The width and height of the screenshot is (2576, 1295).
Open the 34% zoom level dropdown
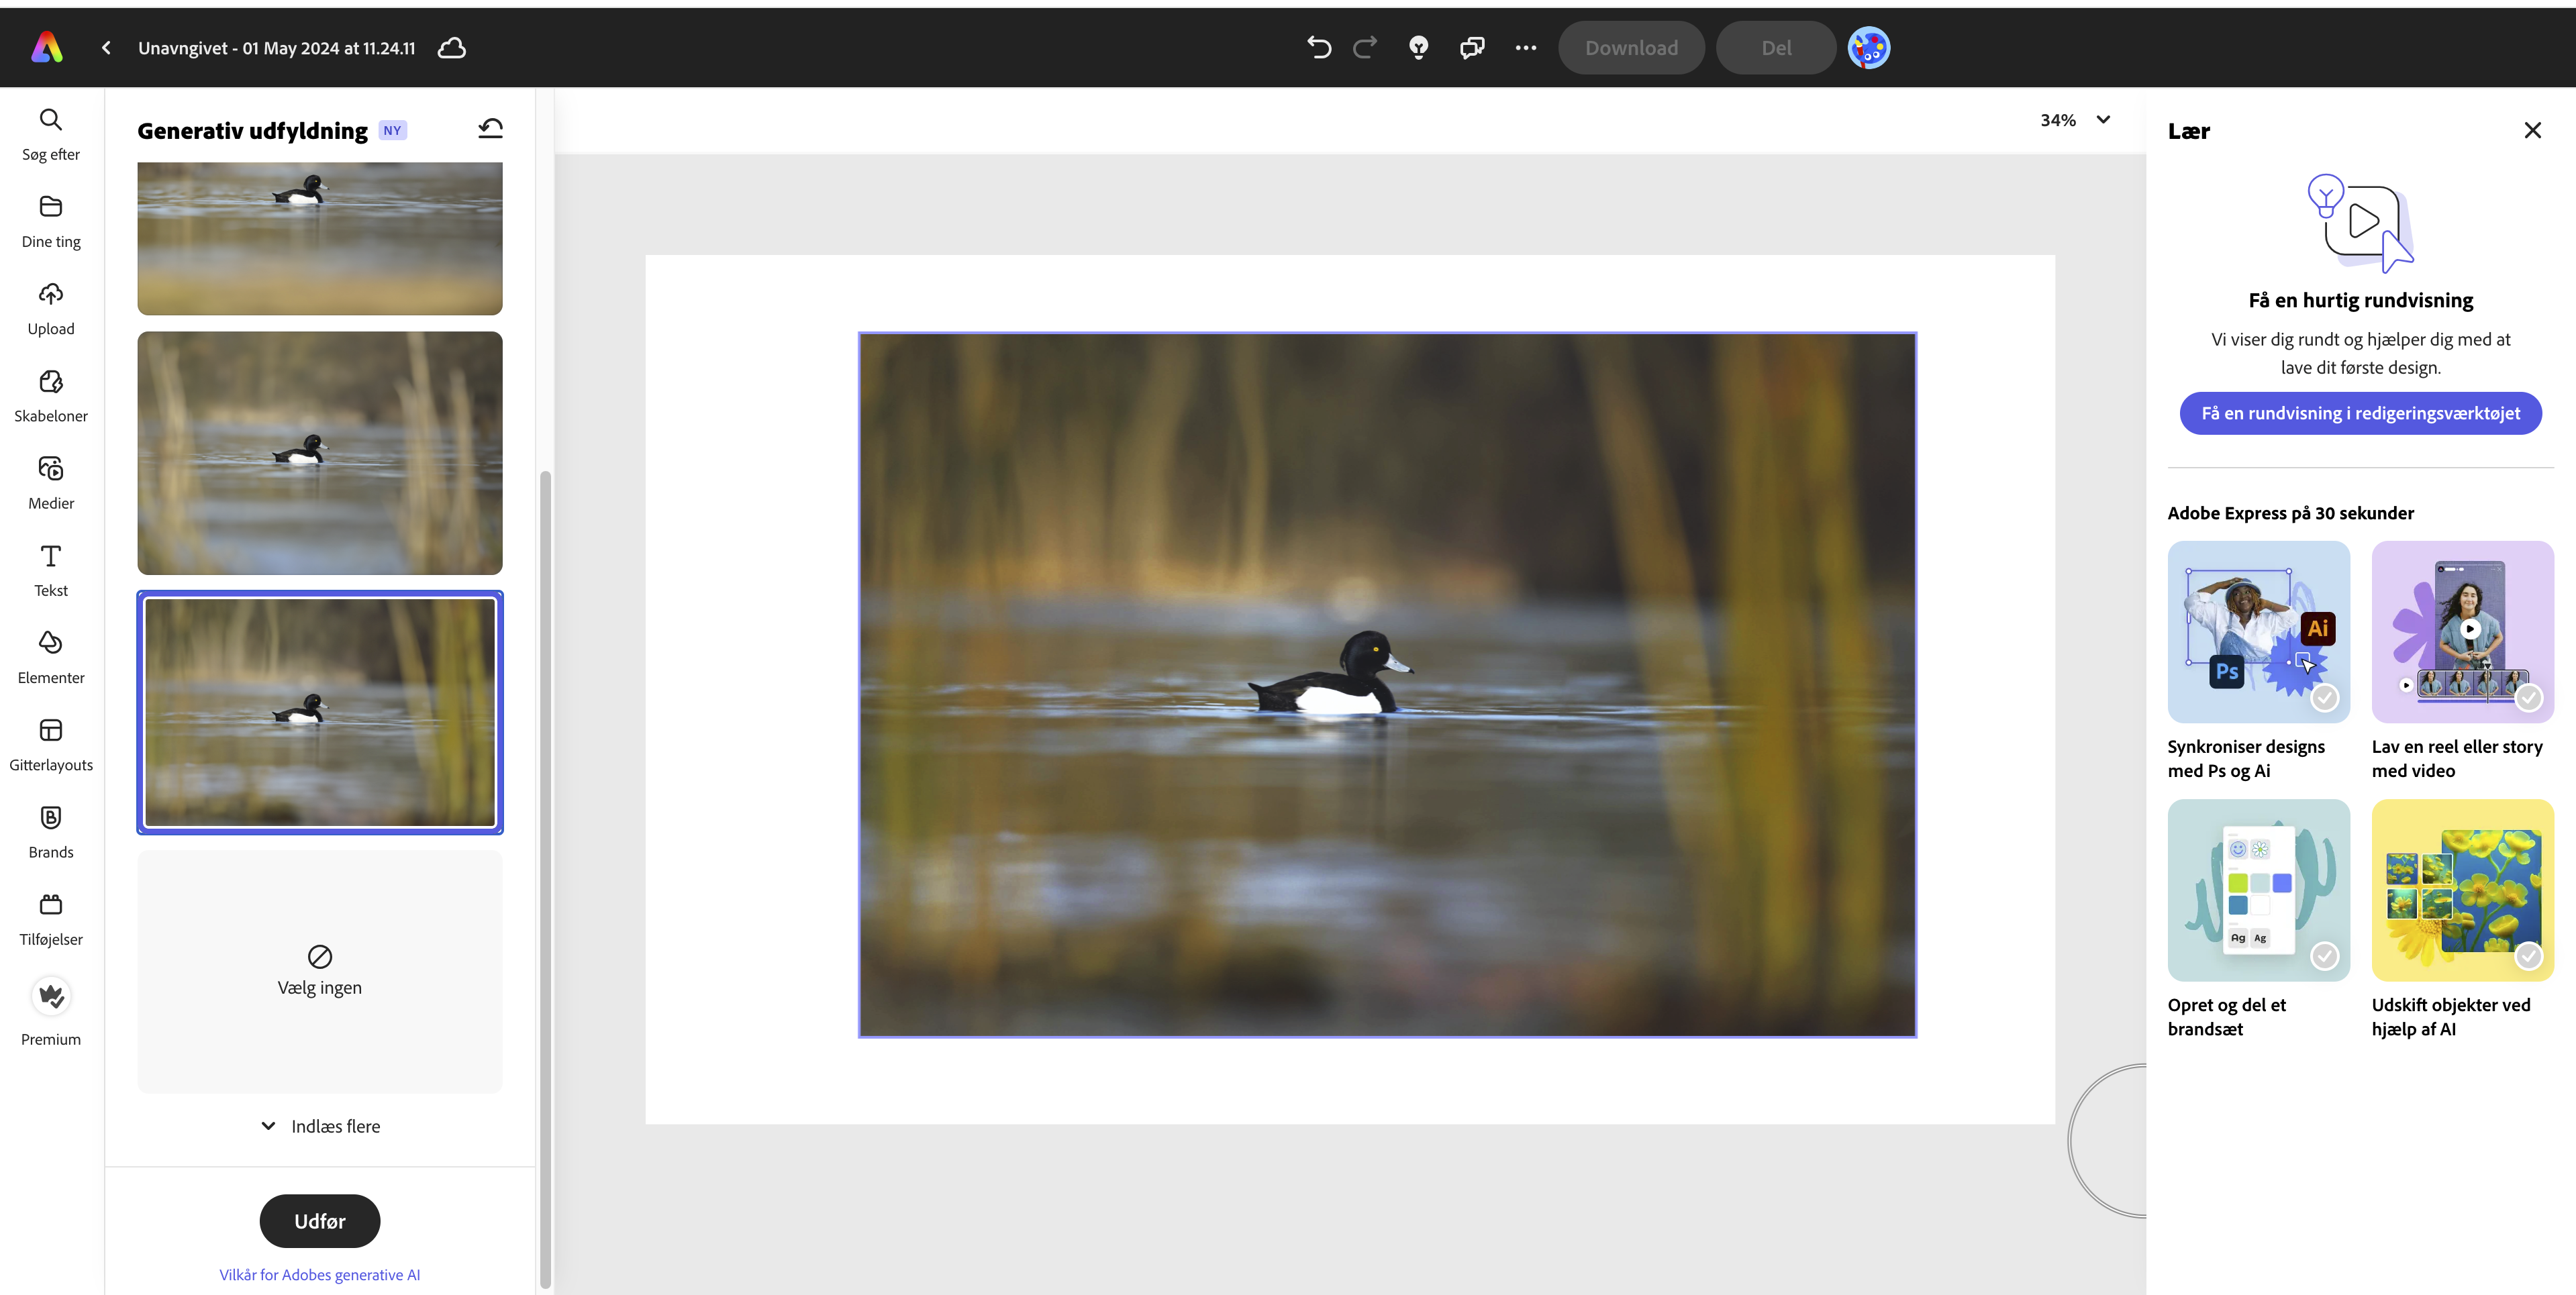click(x=2075, y=120)
